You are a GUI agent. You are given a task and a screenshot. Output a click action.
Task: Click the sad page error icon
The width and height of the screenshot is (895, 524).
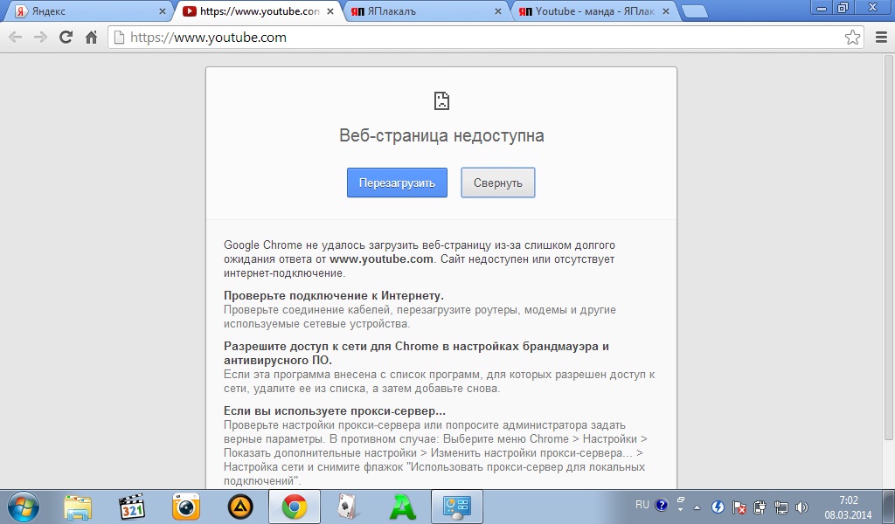click(x=441, y=101)
